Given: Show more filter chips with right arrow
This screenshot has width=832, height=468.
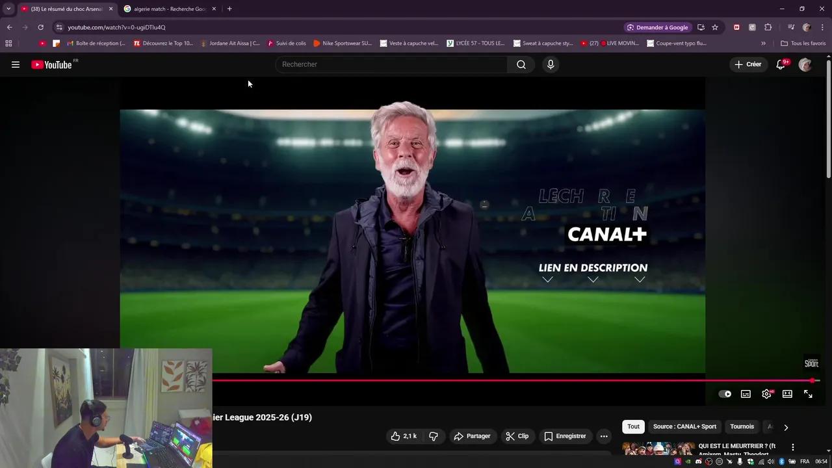Looking at the screenshot, I should (x=786, y=427).
